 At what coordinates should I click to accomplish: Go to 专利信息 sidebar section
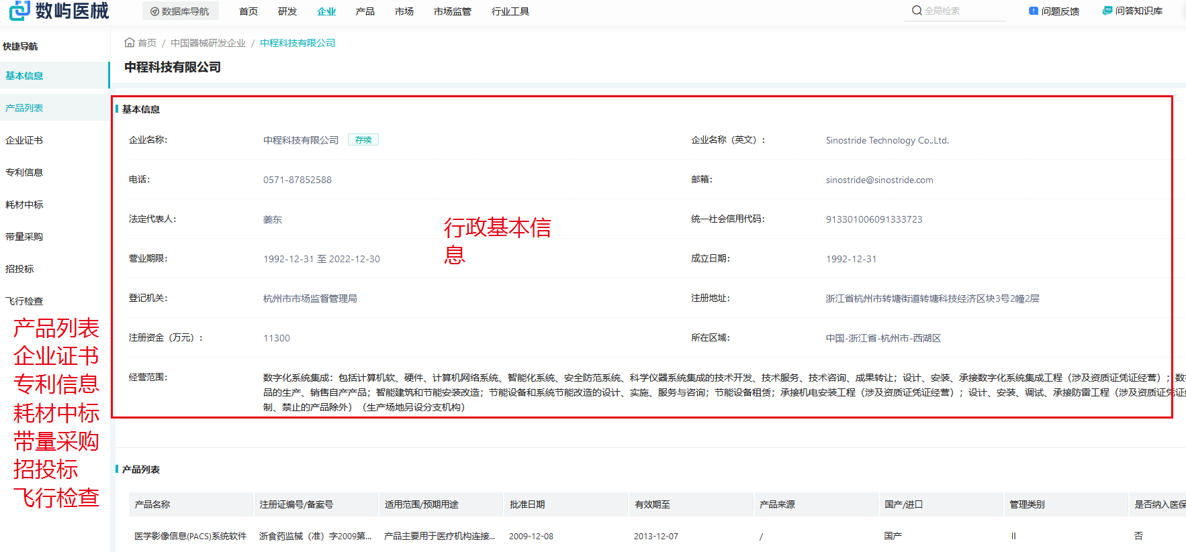pyautogui.click(x=24, y=172)
